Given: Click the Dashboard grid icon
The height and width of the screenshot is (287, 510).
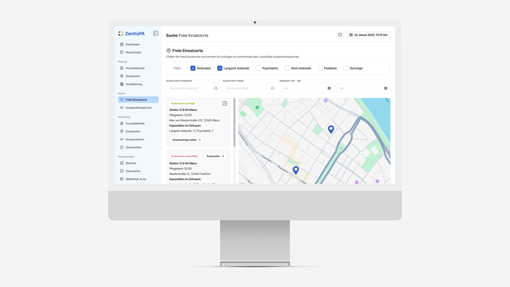Looking at the screenshot, I should [122, 44].
